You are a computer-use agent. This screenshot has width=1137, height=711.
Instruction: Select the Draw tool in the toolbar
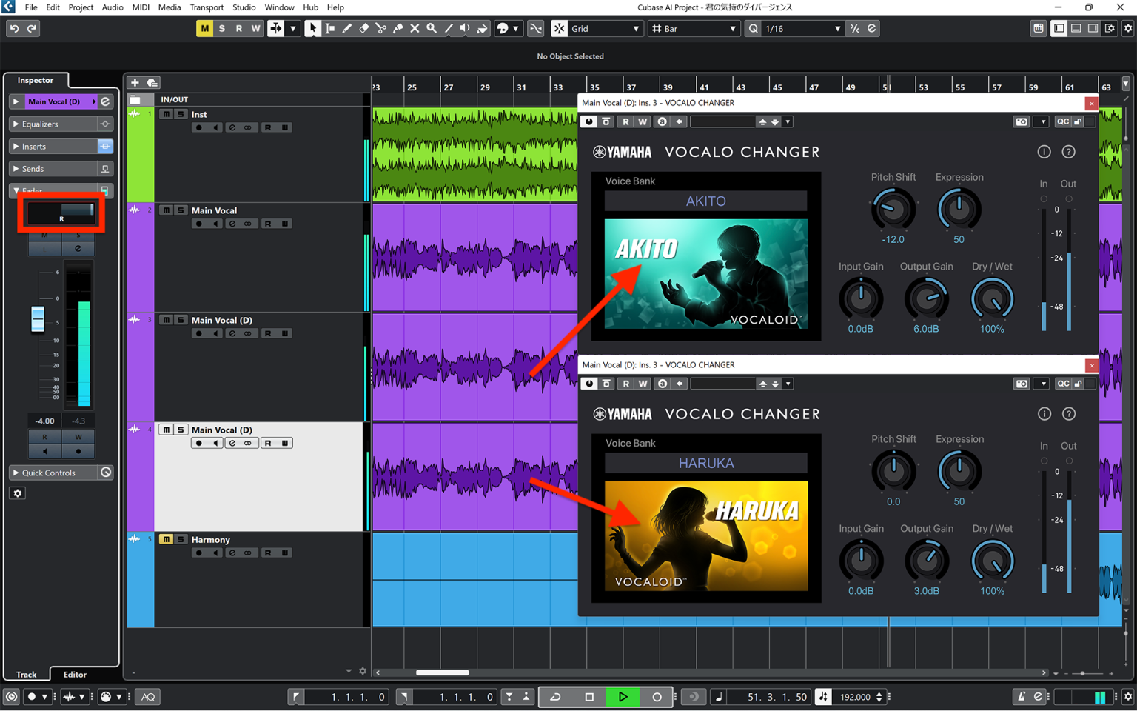click(x=347, y=28)
